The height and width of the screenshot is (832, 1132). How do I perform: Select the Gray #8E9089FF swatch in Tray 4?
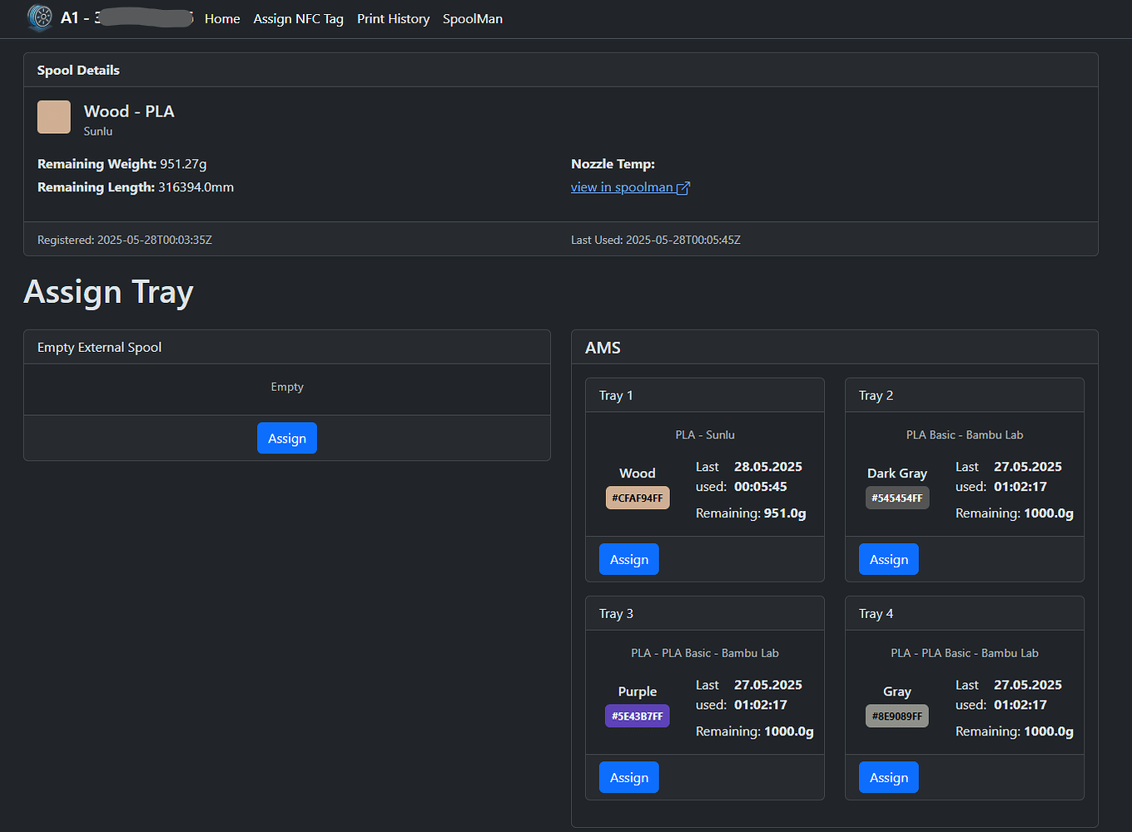pos(896,715)
